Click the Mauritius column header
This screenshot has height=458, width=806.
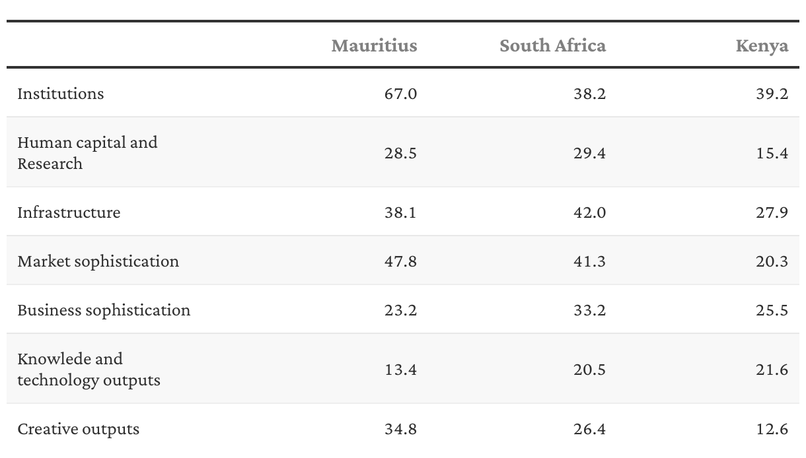point(374,46)
